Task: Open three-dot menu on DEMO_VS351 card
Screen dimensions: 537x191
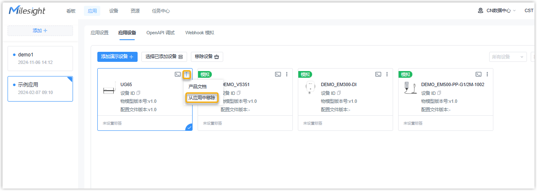Action: [287, 74]
